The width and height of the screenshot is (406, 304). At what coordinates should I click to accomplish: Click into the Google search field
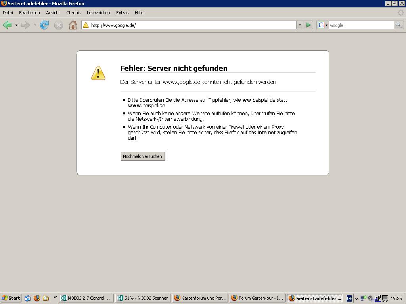pyautogui.click(x=361, y=25)
